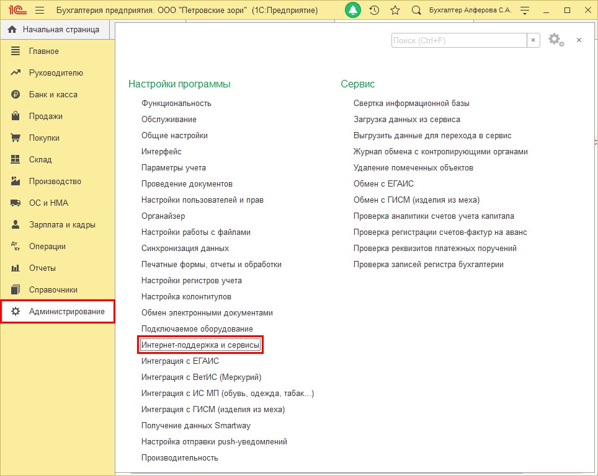Open Проверка записей регистра бухгалтерии
The width and height of the screenshot is (598, 476).
tap(428, 264)
